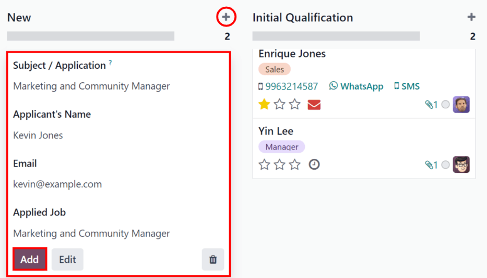This screenshot has width=487, height=278.
Task: Toggle kanban state circle on Yin Lee
Action: point(445,165)
